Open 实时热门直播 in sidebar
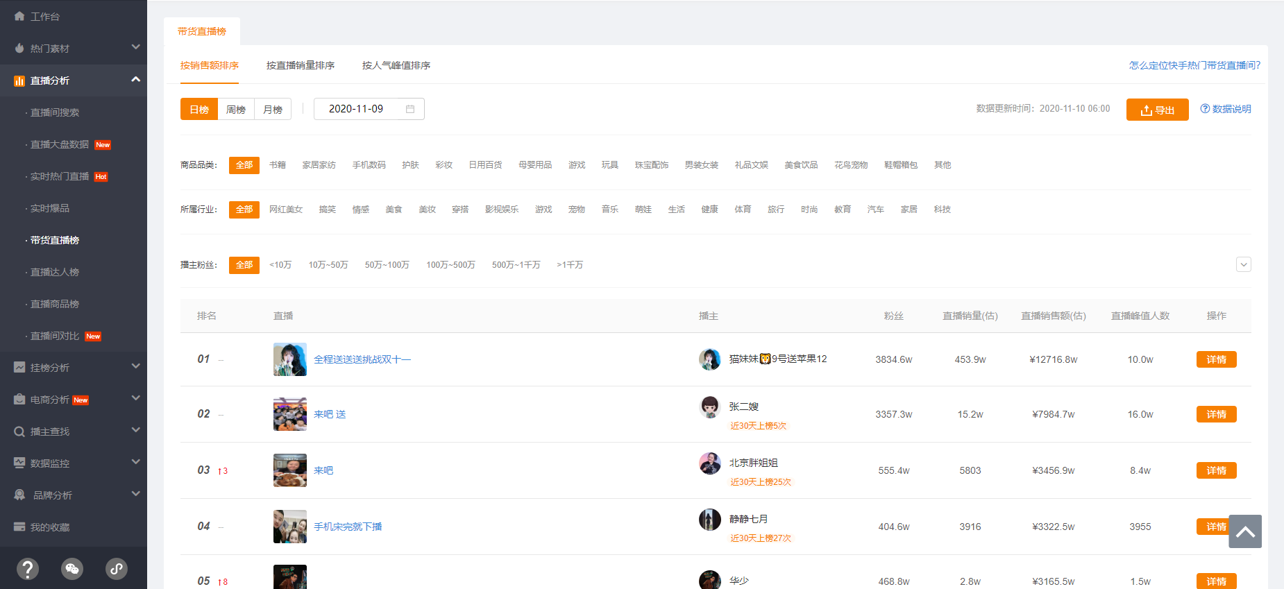This screenshot has width=1284, height=589. 60,176
